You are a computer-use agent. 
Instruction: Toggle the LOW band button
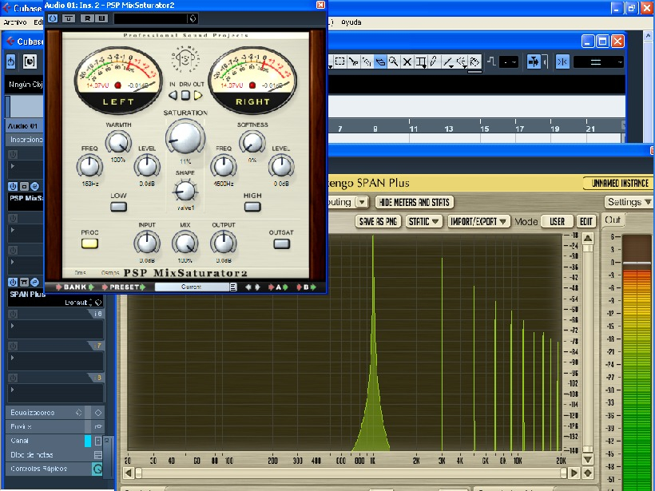[x=119, y=207]
